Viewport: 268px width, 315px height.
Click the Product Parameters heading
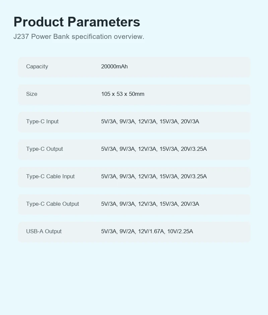pos(77,22)
